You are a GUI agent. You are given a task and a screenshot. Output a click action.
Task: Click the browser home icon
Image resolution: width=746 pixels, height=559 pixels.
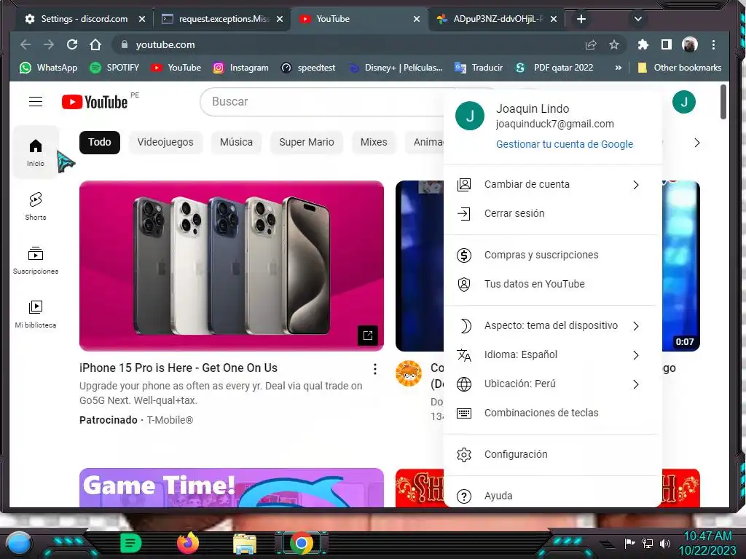point(95,44)
